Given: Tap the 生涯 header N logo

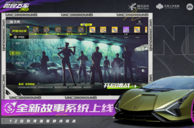Looking at the screenshot, I should pos(11,22).
